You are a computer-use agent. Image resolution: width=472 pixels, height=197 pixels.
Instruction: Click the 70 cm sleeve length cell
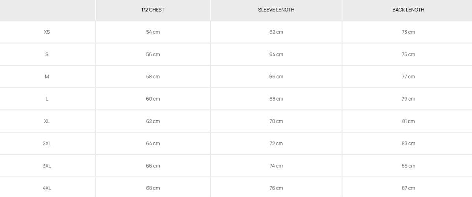(276, 121)
